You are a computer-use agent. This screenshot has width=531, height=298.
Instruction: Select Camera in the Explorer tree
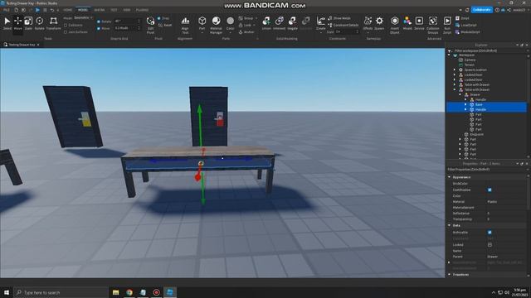coord(470,60)
